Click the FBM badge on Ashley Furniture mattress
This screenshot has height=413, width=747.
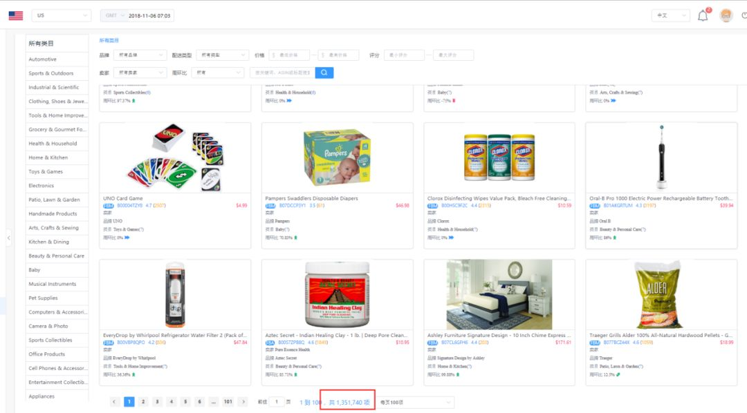coord(432,343)
